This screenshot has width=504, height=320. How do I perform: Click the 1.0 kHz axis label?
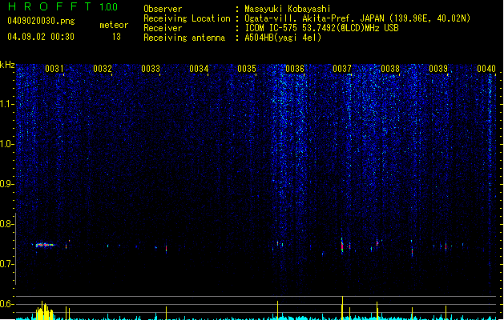(x=7, y=144)
